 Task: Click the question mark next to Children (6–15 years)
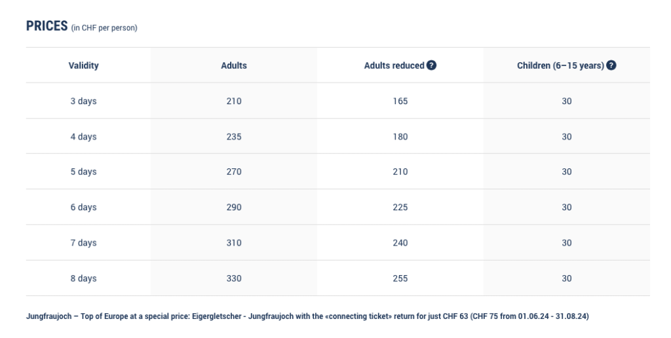click(611, 66)
